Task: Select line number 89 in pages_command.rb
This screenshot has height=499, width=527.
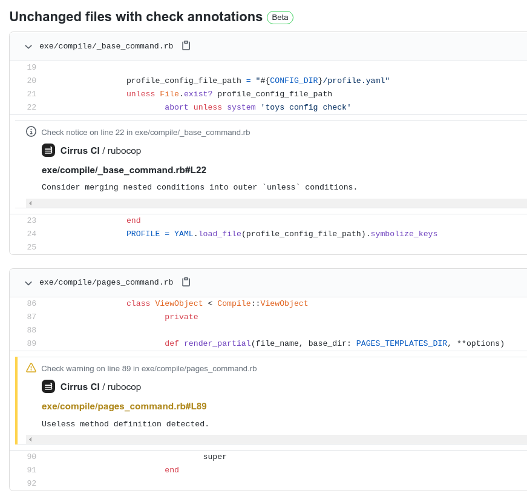Action: click(31, 343)
